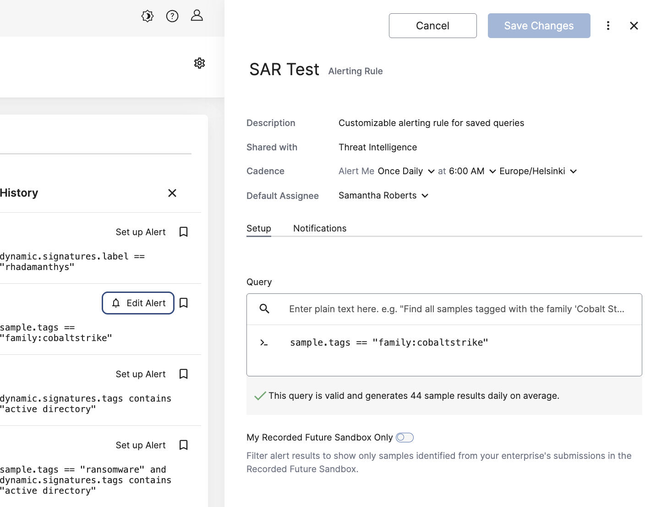The height and width of the screenshot is (507, 656).
Task: Select the Setup tab
Action: 259,228
